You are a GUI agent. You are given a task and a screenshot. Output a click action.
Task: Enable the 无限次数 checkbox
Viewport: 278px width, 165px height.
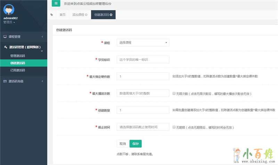click(x=174, y=93)
